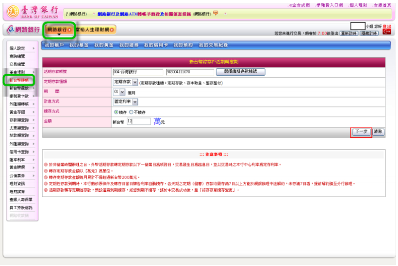Open the 期間 months dropdown showing 01
Image resolution: width=398 pixels, height=266 pixels.
119,92
